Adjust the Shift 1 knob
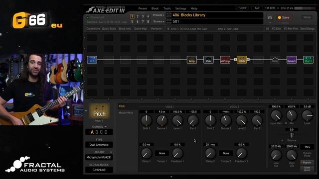 [147, 120]
